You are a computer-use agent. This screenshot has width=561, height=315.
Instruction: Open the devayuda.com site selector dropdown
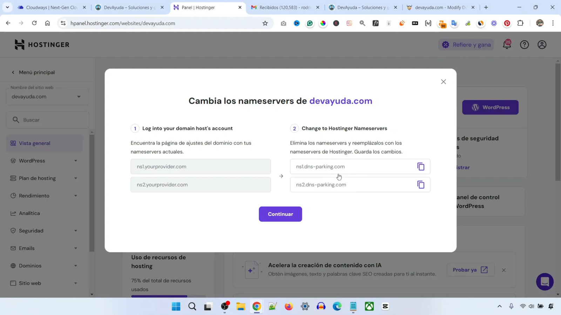coord(78,96)
